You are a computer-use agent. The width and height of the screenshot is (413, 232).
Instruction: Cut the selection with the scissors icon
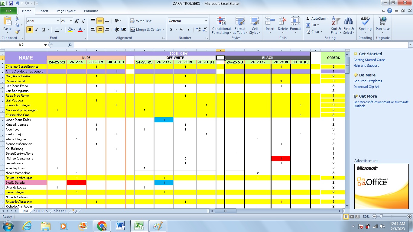(17, 19)
